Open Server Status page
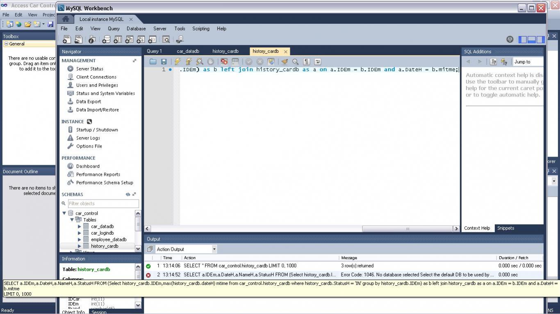Viewport: 560px width, 314px height. point(90,69)
